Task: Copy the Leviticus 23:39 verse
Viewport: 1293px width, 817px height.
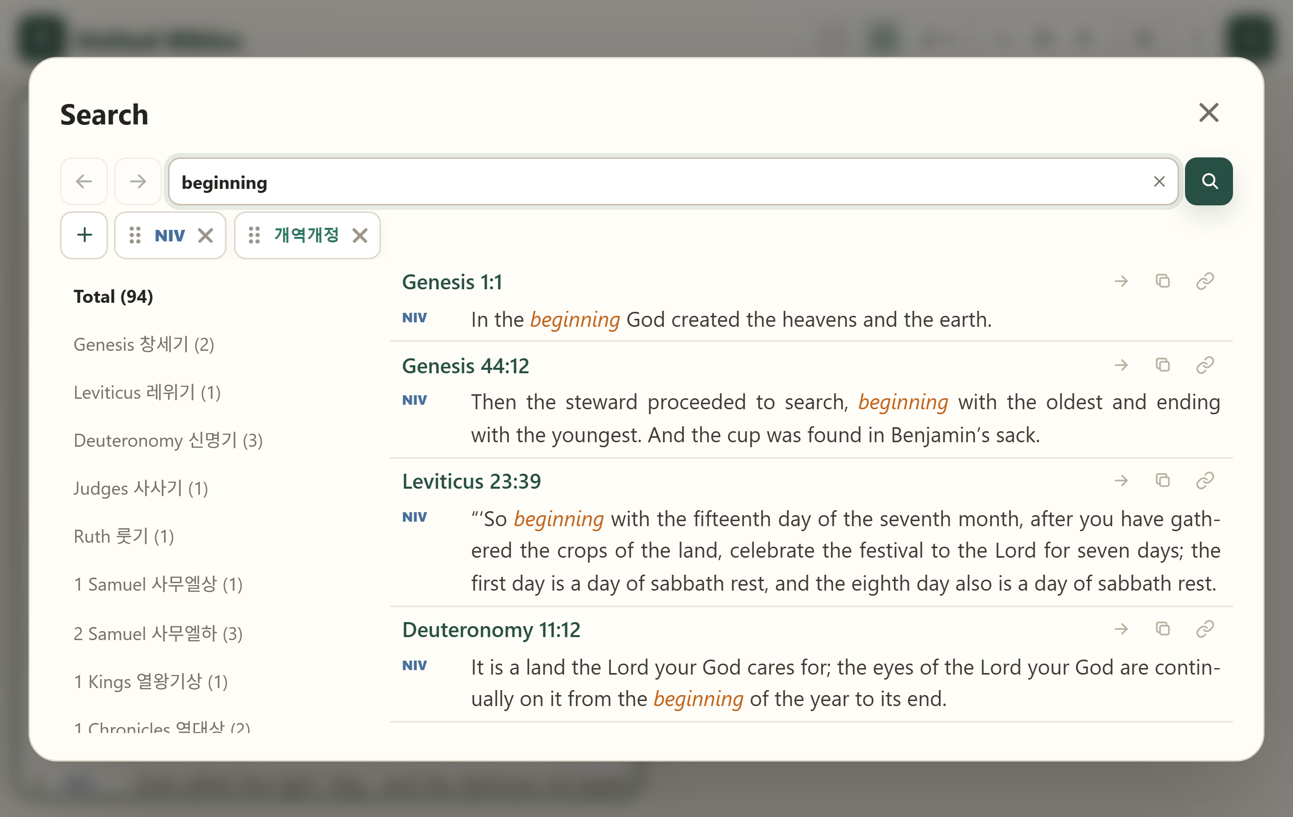Action: (1162, 480)
